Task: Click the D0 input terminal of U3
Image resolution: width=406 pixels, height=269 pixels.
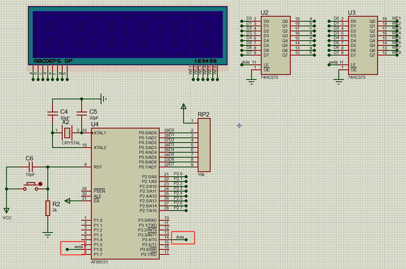Action: (x=329, y=21)
